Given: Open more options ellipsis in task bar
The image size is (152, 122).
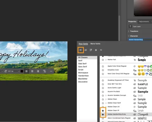Looking at the screenshot, I should click(x=51, y=71).
